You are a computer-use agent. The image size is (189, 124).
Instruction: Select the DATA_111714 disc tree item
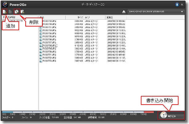click(x=16, y=21)
